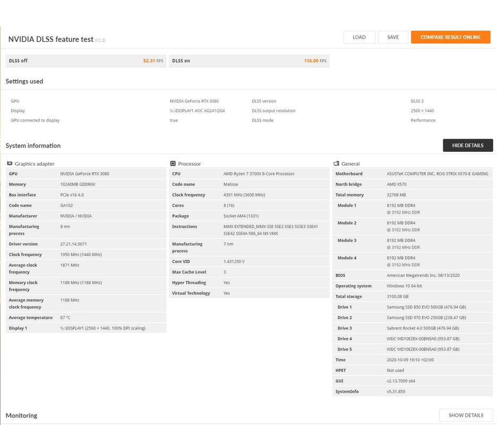Click GPU memory value 10240MB GDDR6X
The width and height of the screenshot is (497, 425).
78,184
